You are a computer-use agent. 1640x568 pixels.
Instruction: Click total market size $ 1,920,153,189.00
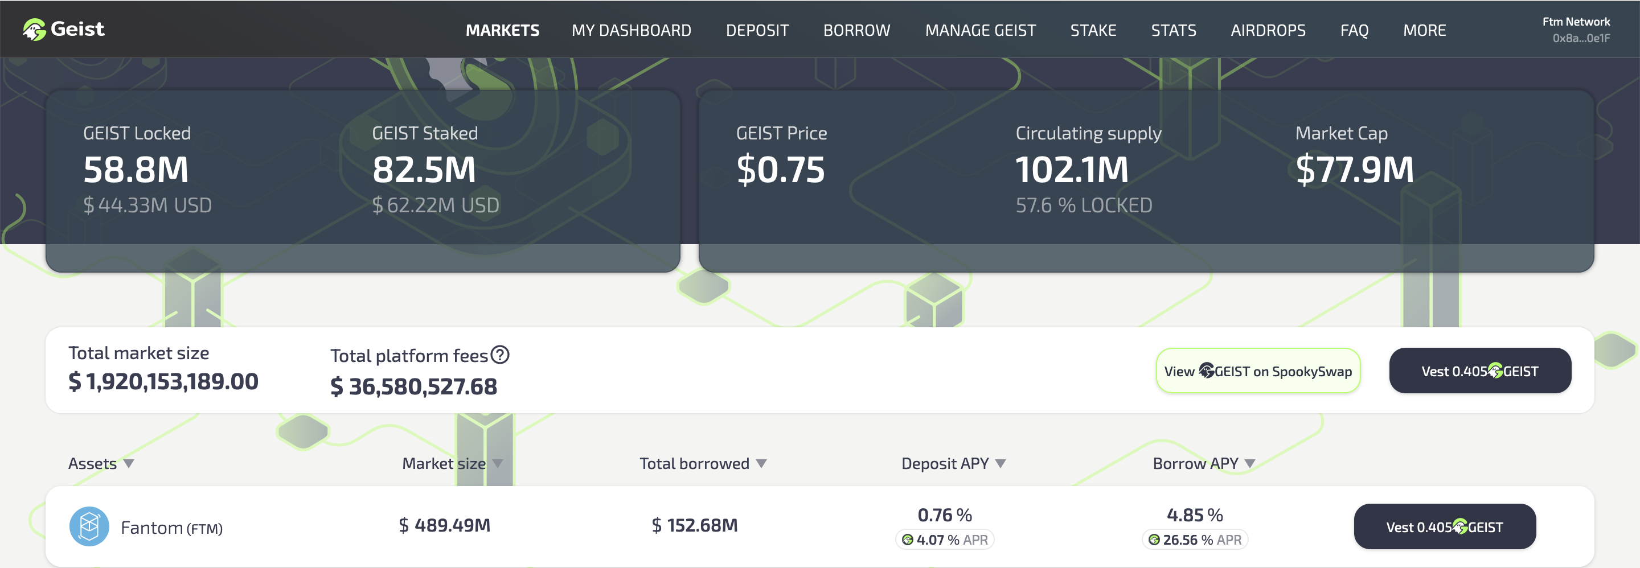(x=163, y=382)
